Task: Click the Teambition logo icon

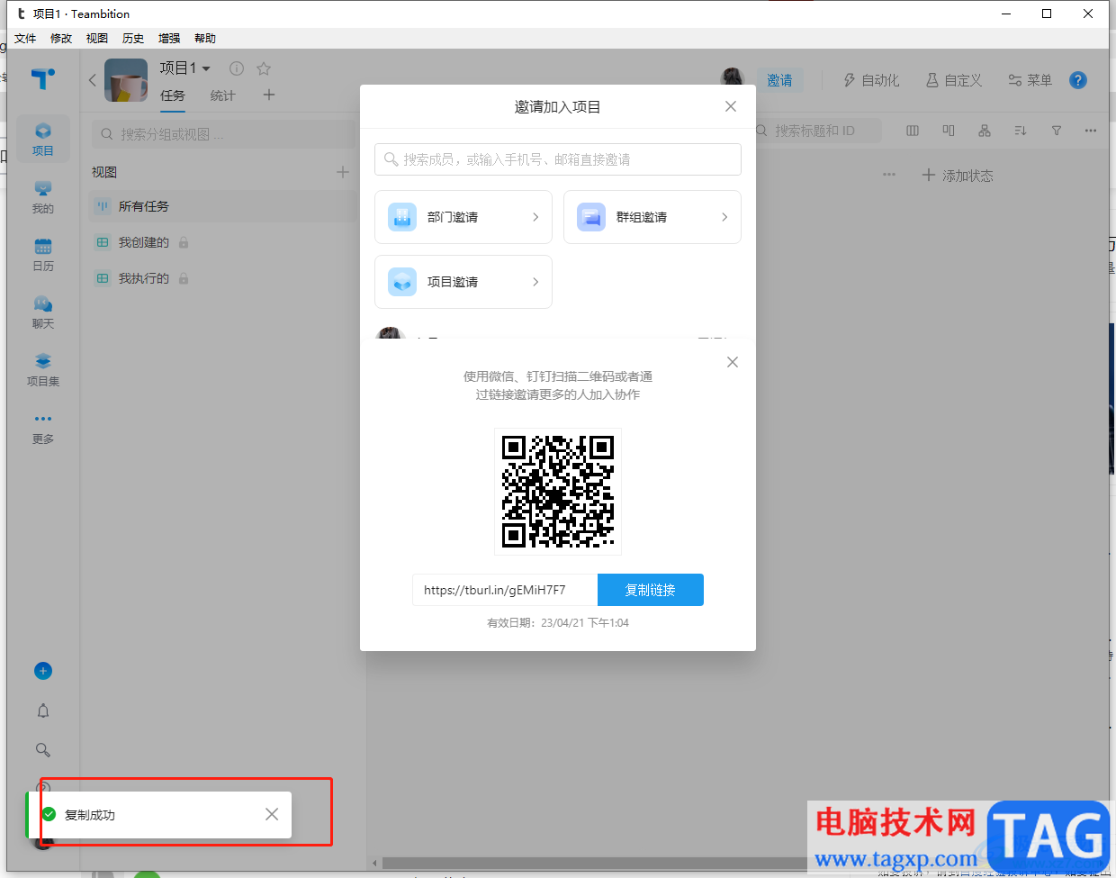Action: pos(43,79)
